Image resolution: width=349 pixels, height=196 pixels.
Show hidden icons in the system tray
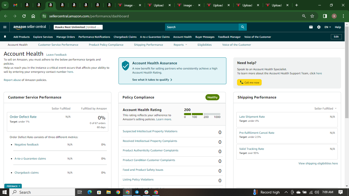pos(286,192)
